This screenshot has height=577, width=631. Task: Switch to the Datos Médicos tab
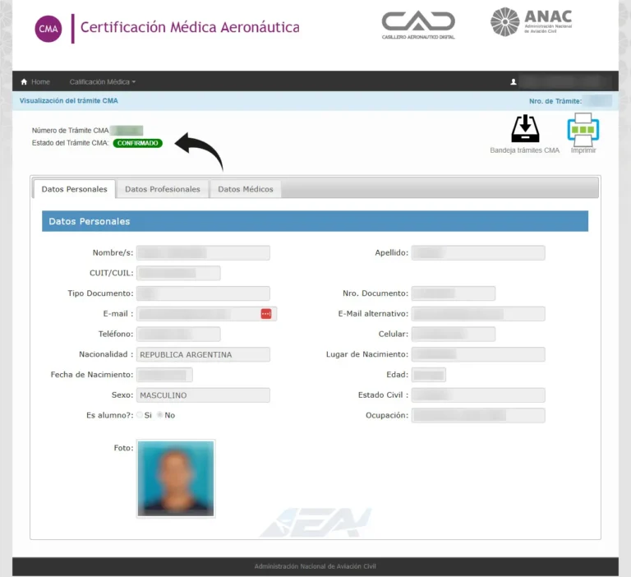pyautogui.click(x=246, y=189)
